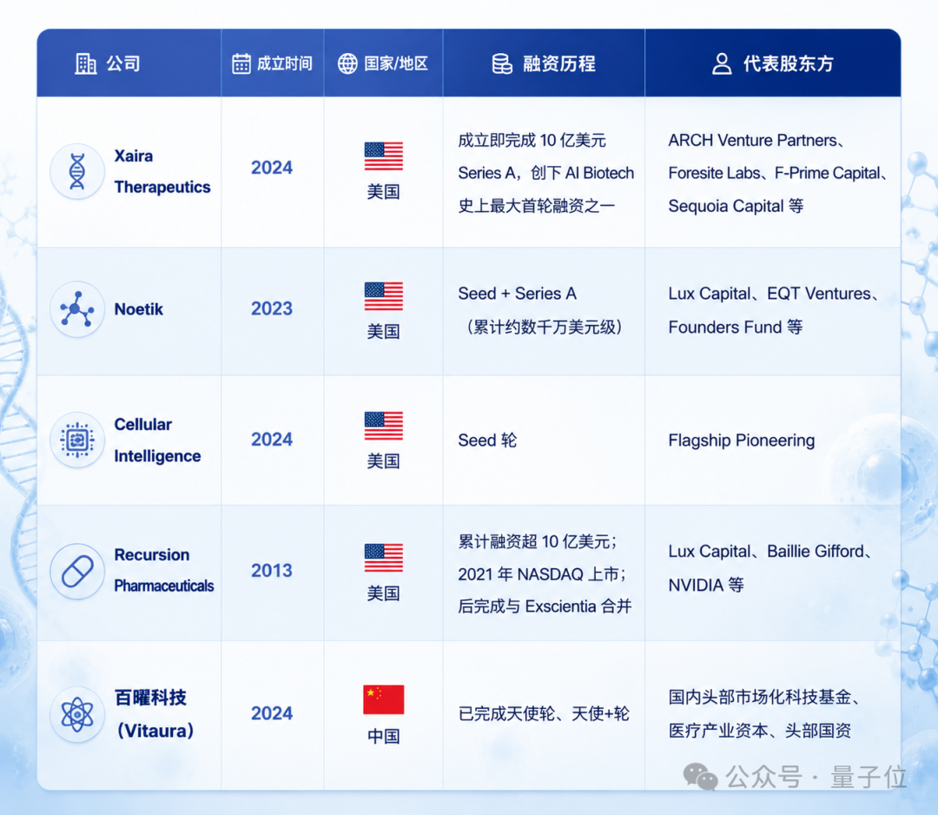Click the 代表股东方 column header text

(x=789, y=63)
